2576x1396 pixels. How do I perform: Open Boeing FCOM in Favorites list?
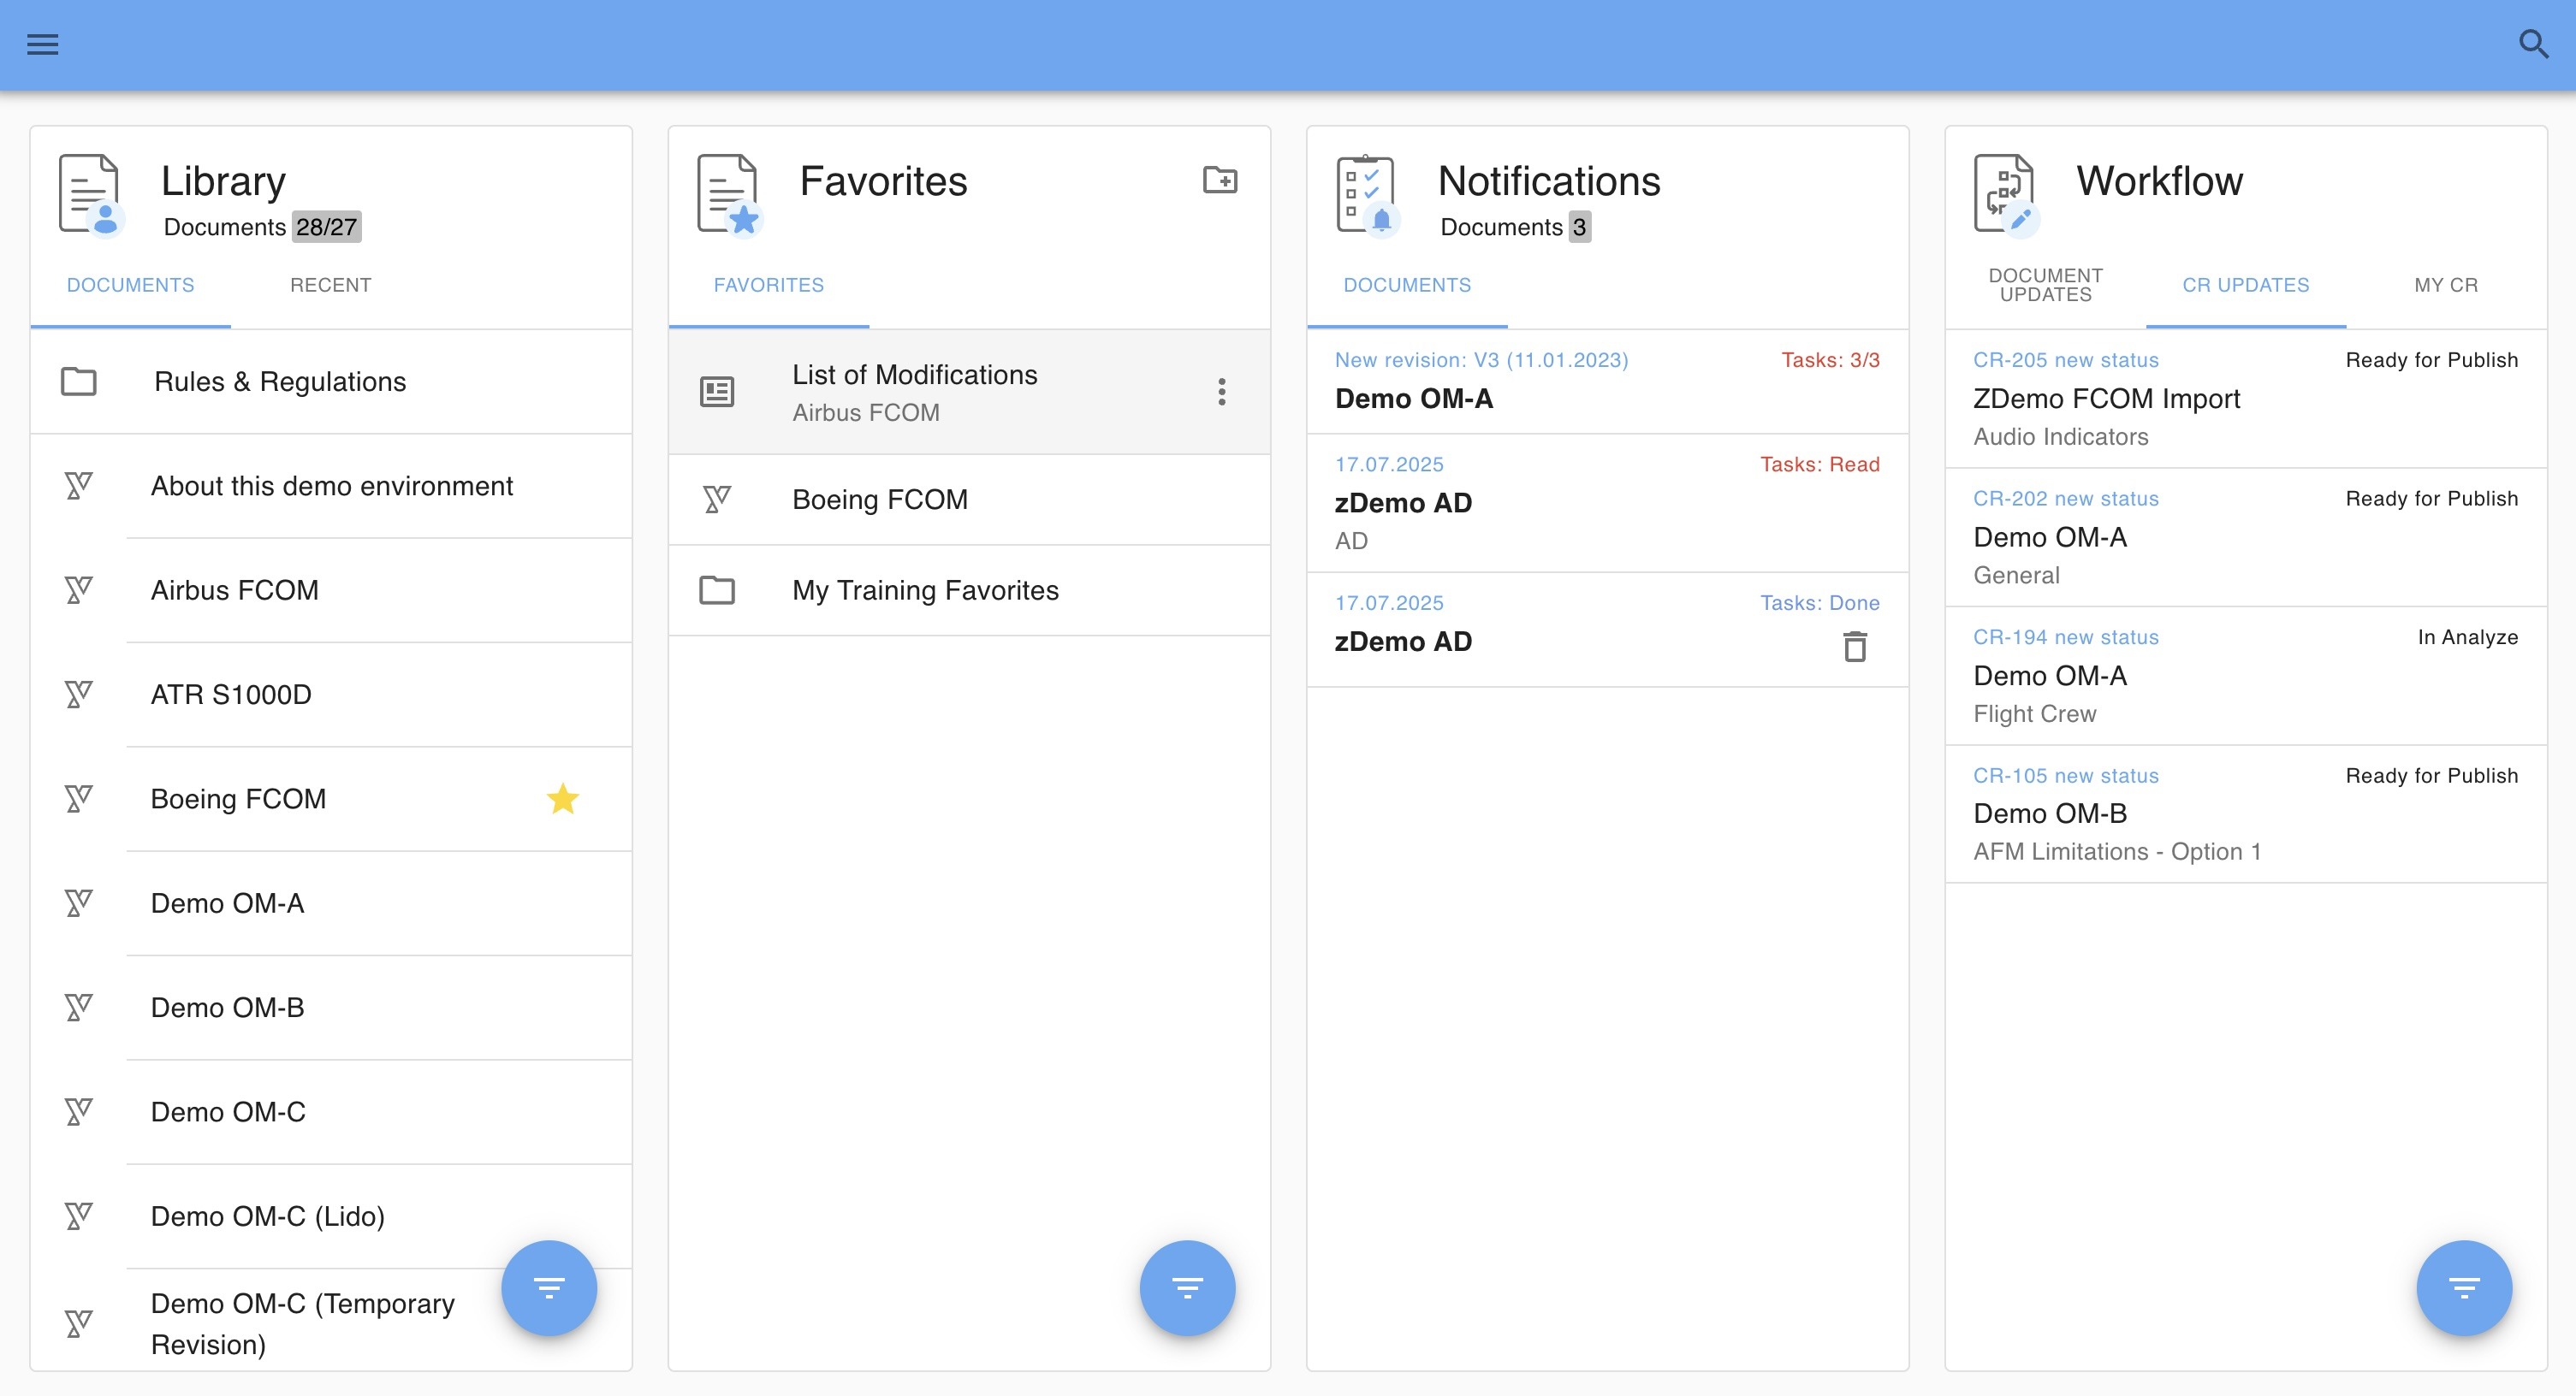click(x=879, y=500)
